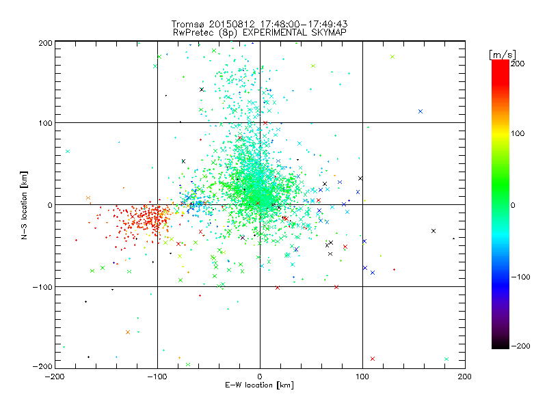547x410 pixels.
Task: Click the subtitle 'RwPretec (8p) EXPERIMENTAL SKYMAP'
Action: pos(259,33)
